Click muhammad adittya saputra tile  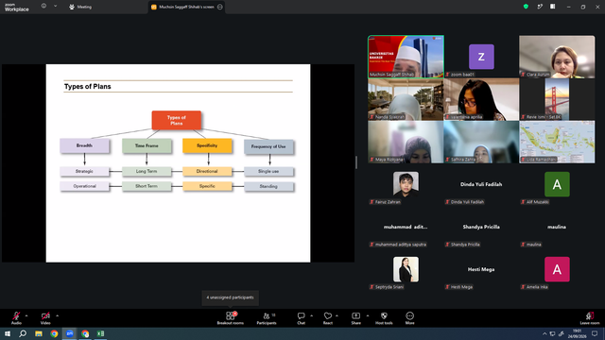(x=406, y=227)
